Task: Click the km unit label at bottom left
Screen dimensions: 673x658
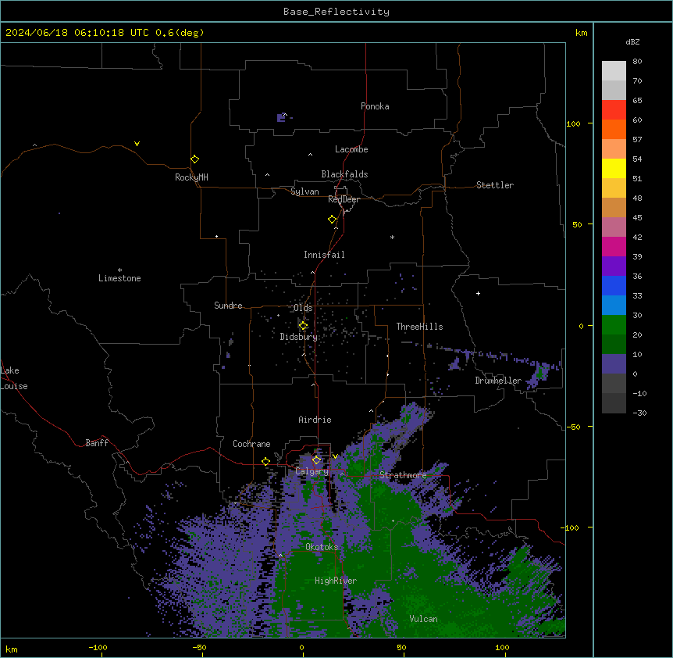Action: coord(12,649)
